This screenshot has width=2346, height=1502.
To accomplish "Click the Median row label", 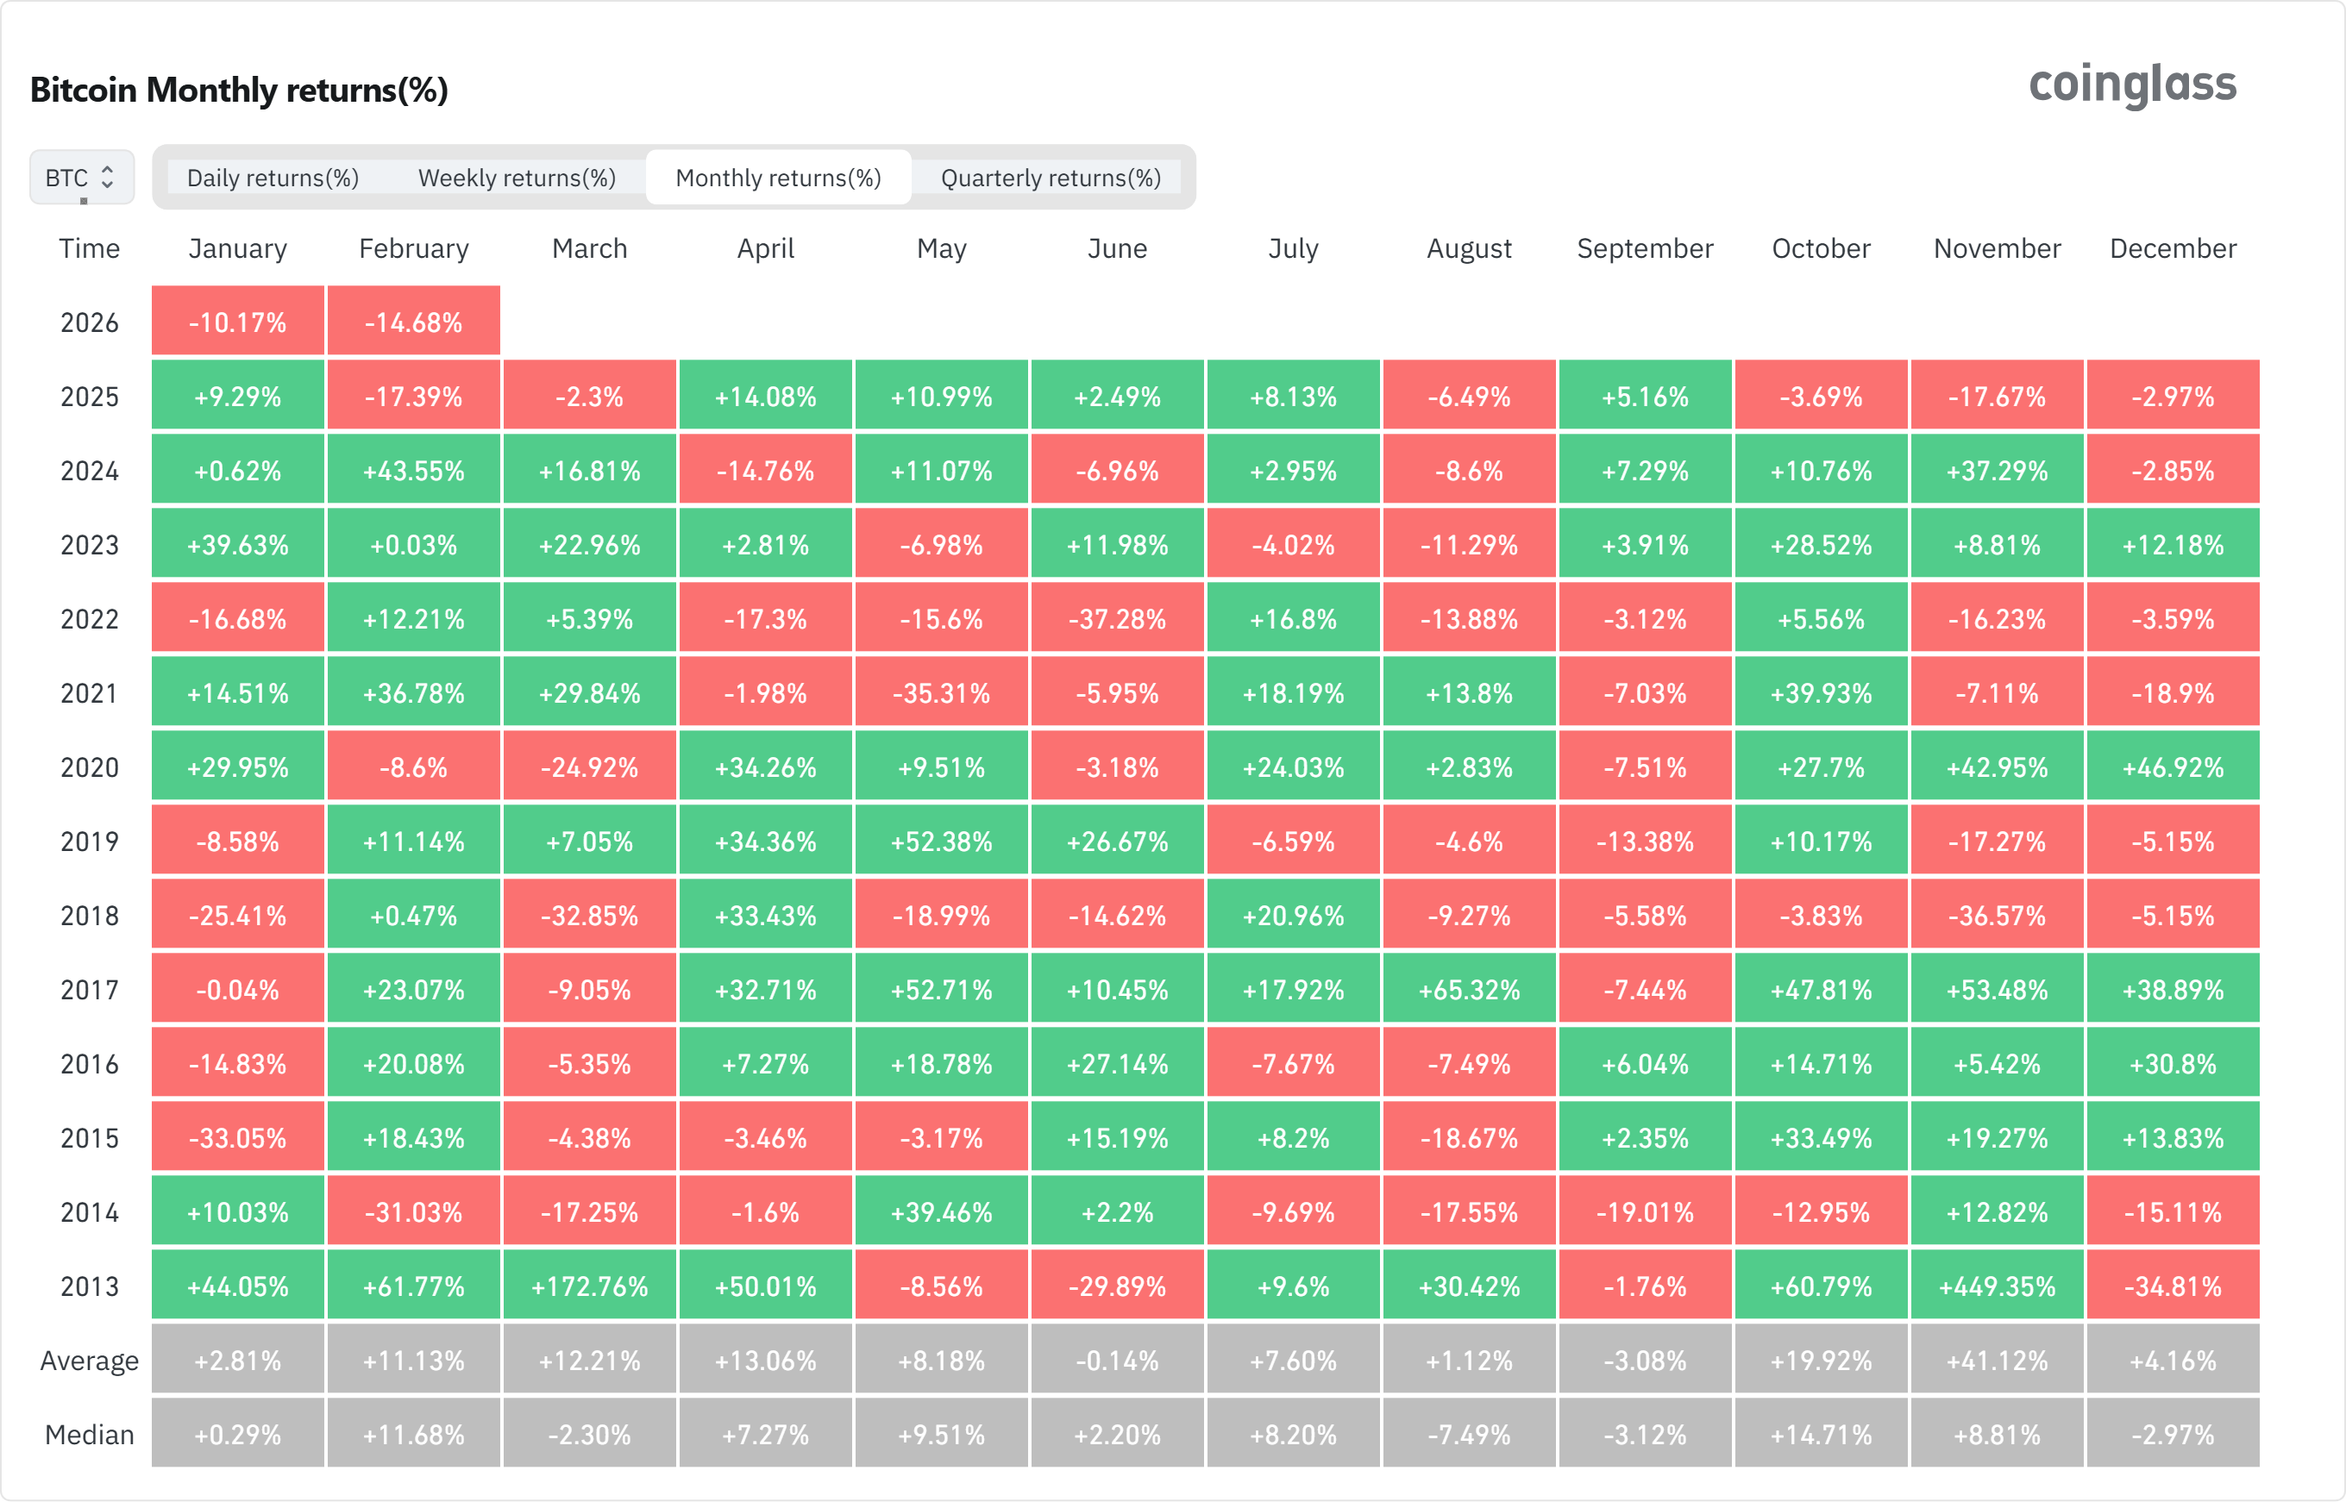I will pos(90,1435).
